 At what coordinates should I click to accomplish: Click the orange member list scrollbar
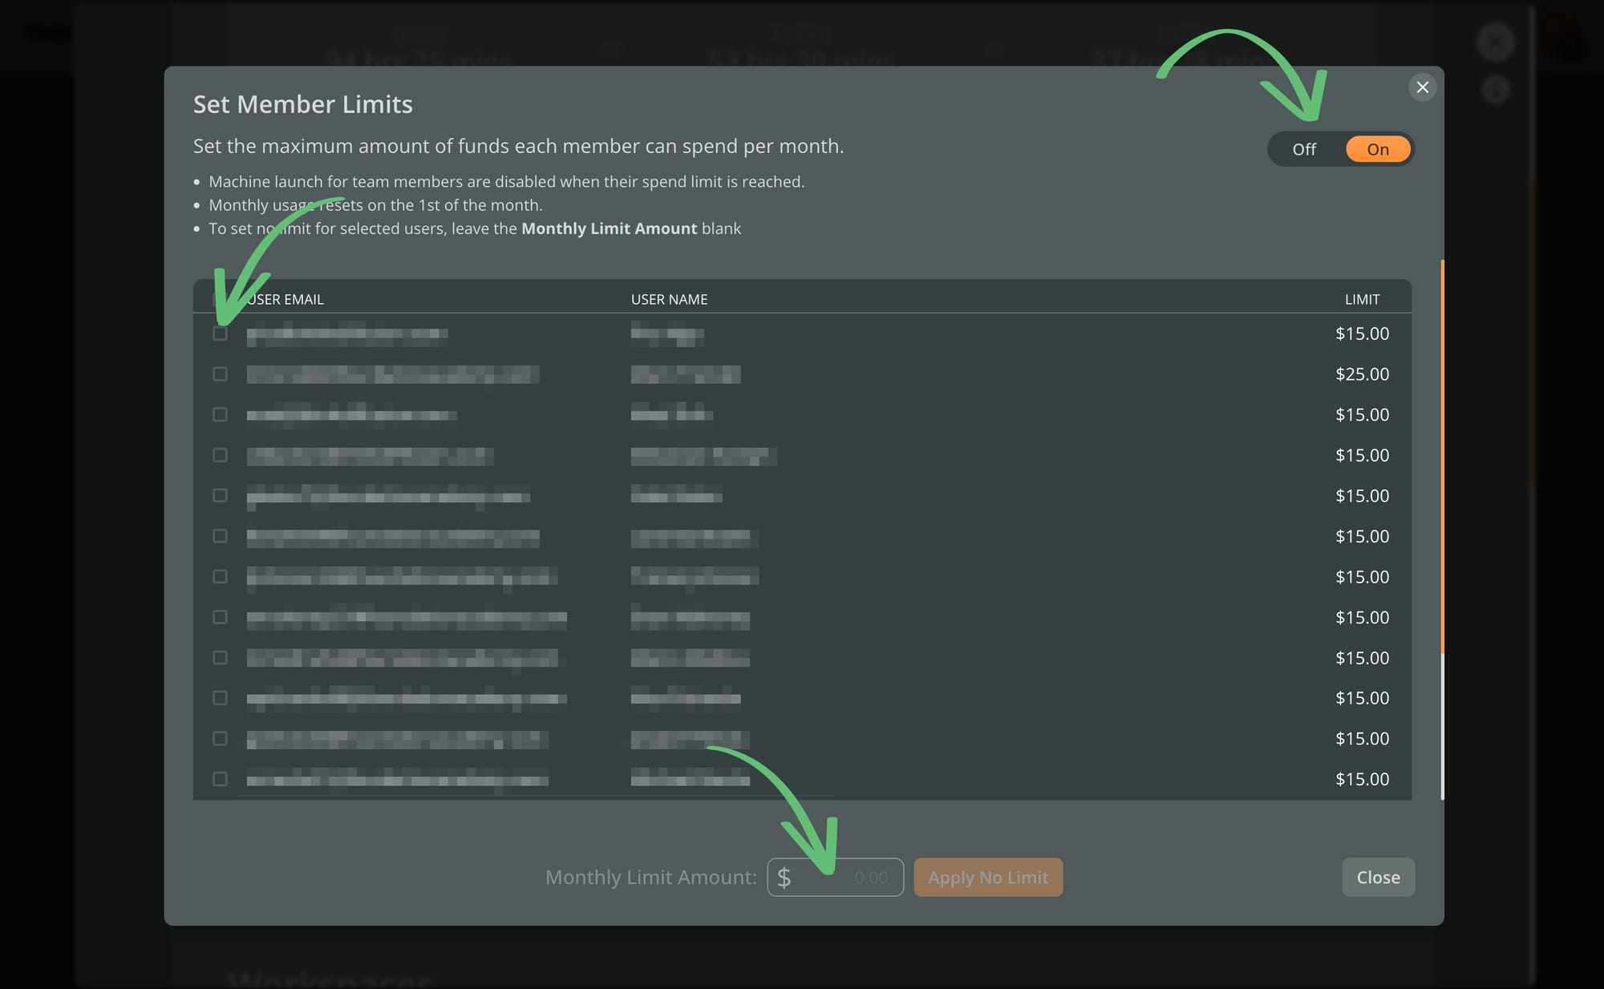tap(1442, 457)
